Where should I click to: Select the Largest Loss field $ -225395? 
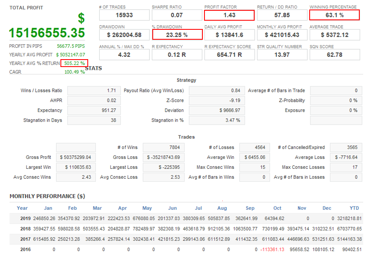coord(164,167)
